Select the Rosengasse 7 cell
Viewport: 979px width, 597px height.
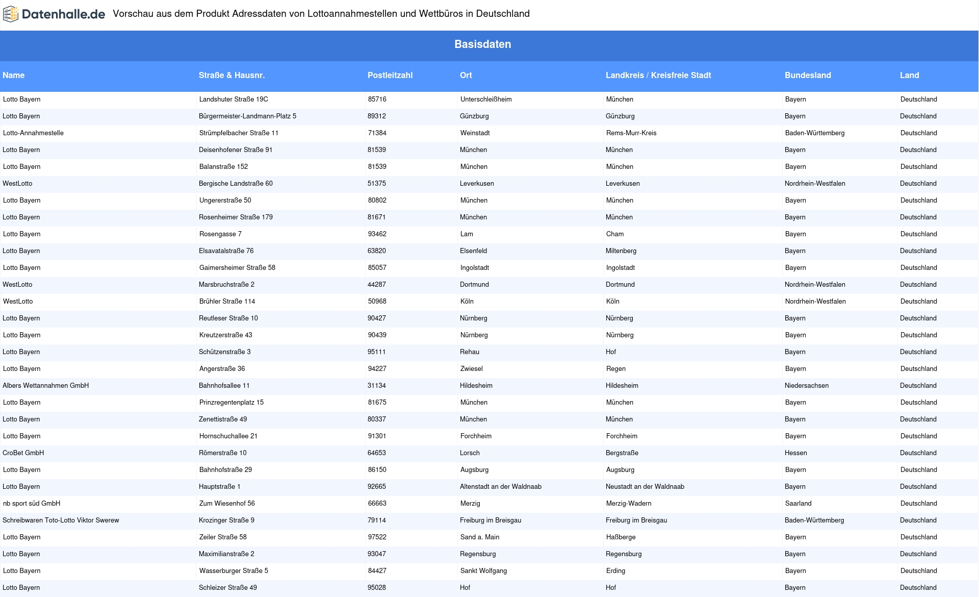220,234
